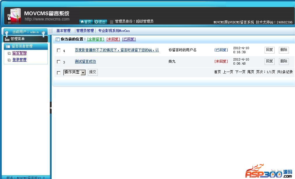Click the grip icon left of 基本管理

[50, 31]
